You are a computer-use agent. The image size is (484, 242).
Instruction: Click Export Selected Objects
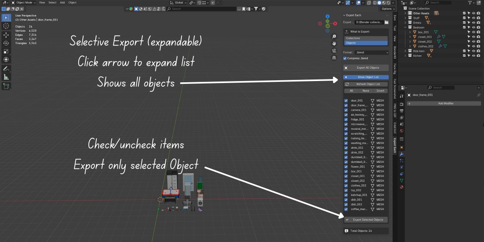point(365,219)
